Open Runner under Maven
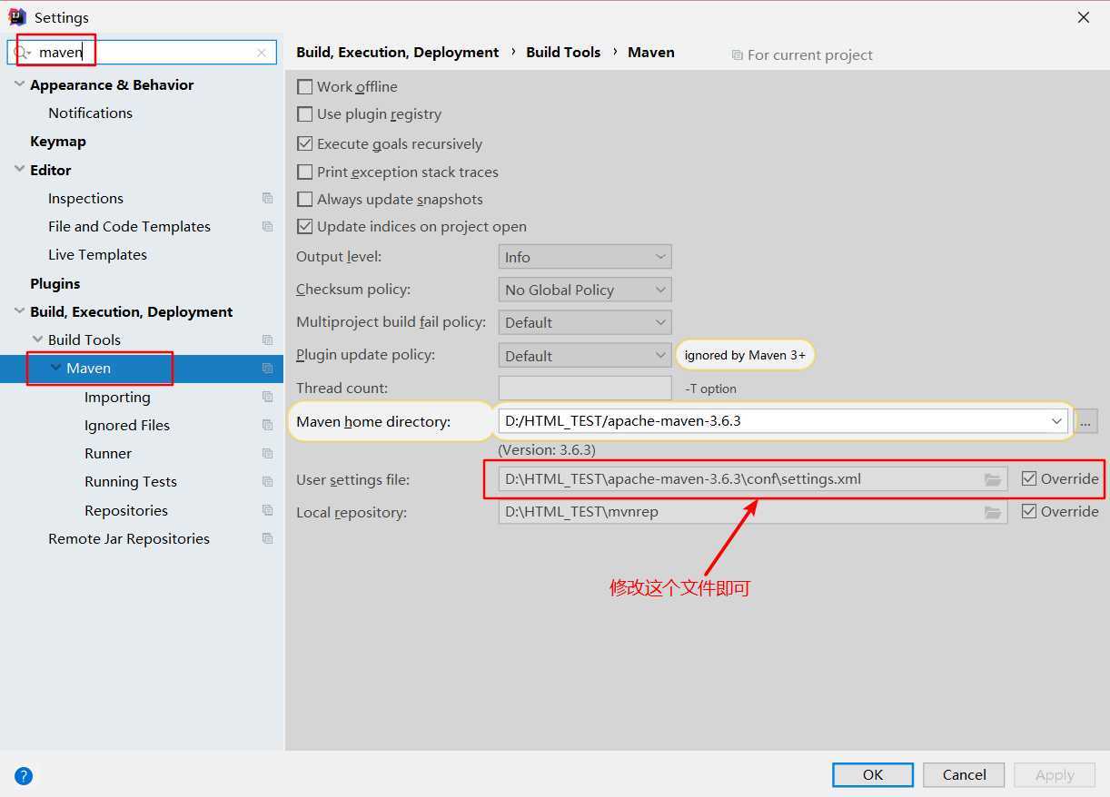The width and height of the screenshot is (1110, 797). pos(108,453)
